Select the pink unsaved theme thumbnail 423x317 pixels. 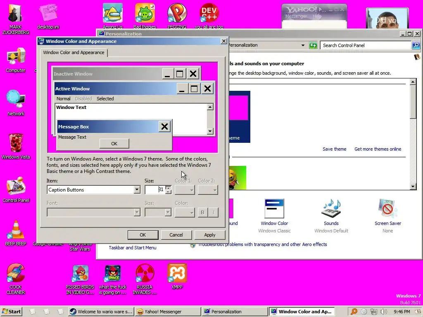(x=239, y=116)
